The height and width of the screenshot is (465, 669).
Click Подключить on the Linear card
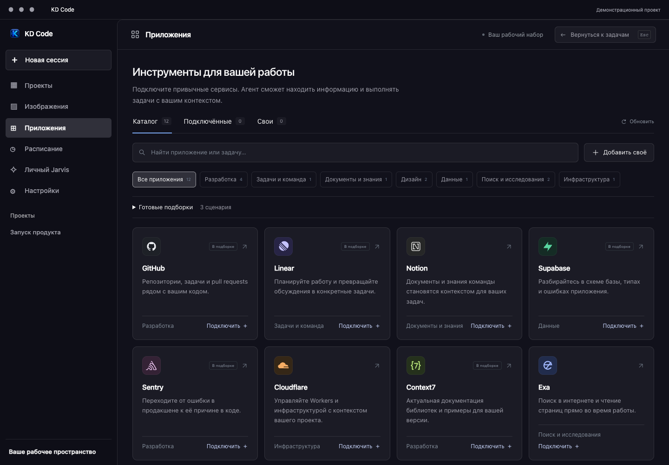pyautogui.click(x=359, y=326)
